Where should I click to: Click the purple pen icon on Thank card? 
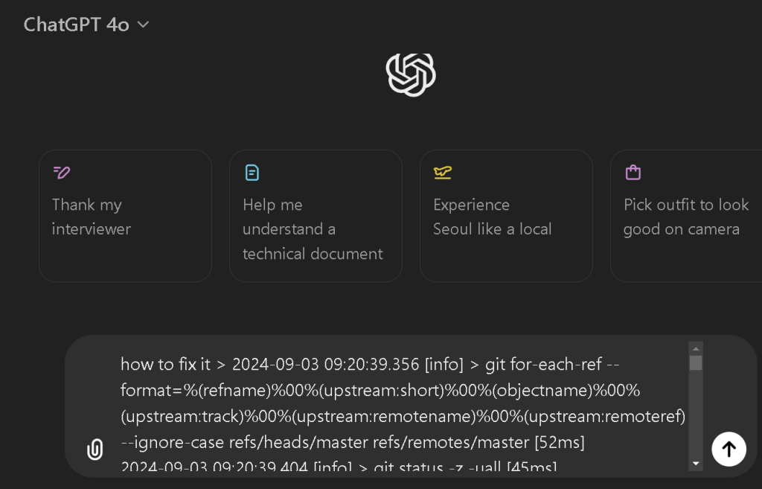click(62, 172)
